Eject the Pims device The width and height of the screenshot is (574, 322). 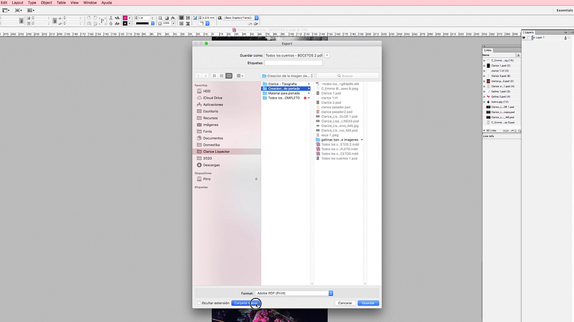256,179
